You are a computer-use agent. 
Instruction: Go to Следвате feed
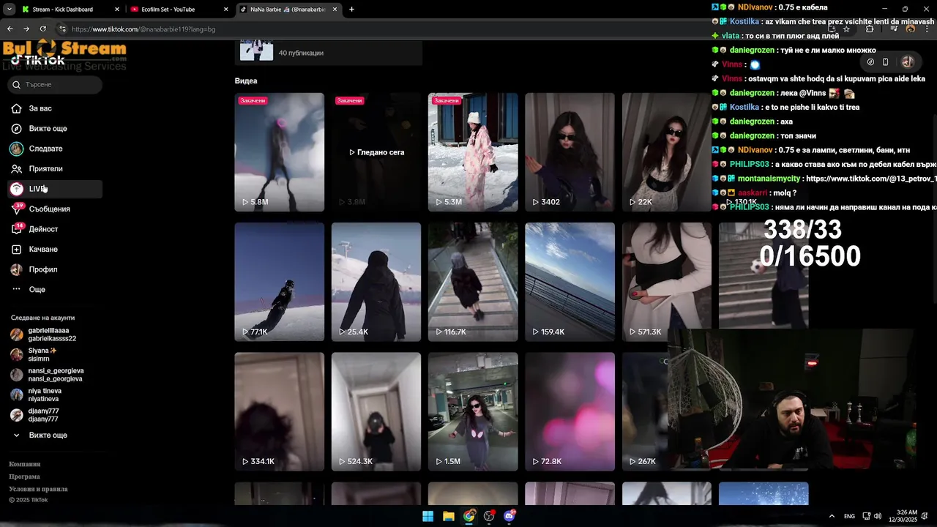[55, 149]
